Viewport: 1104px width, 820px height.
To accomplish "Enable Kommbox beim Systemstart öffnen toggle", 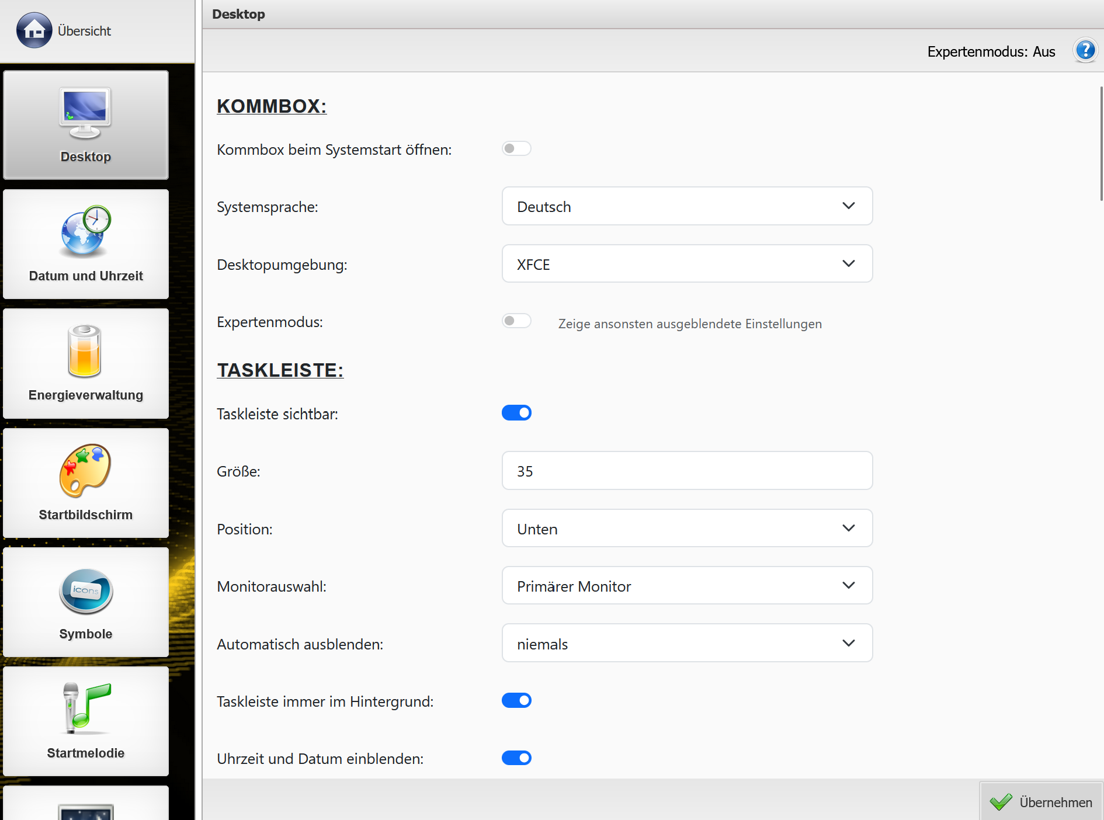I will pos(516,149).
